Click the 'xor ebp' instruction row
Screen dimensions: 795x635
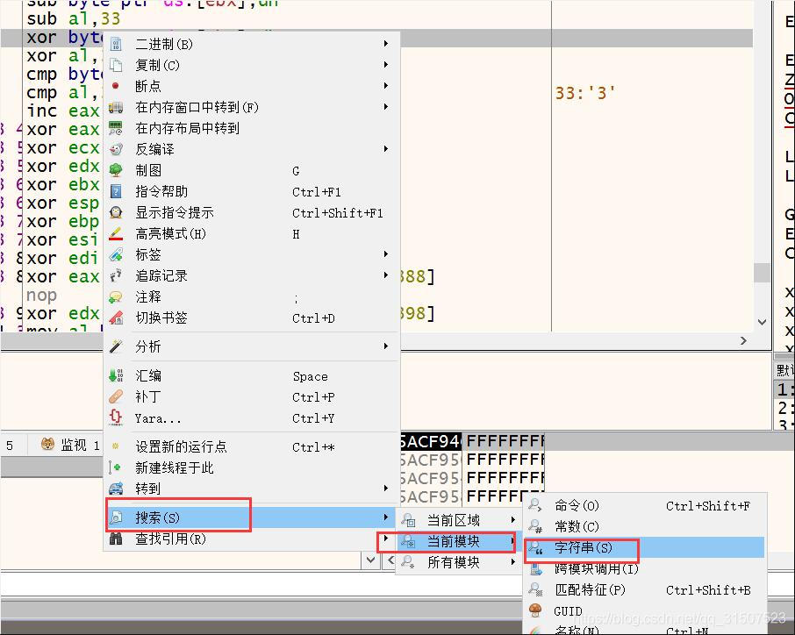[63, 222]
